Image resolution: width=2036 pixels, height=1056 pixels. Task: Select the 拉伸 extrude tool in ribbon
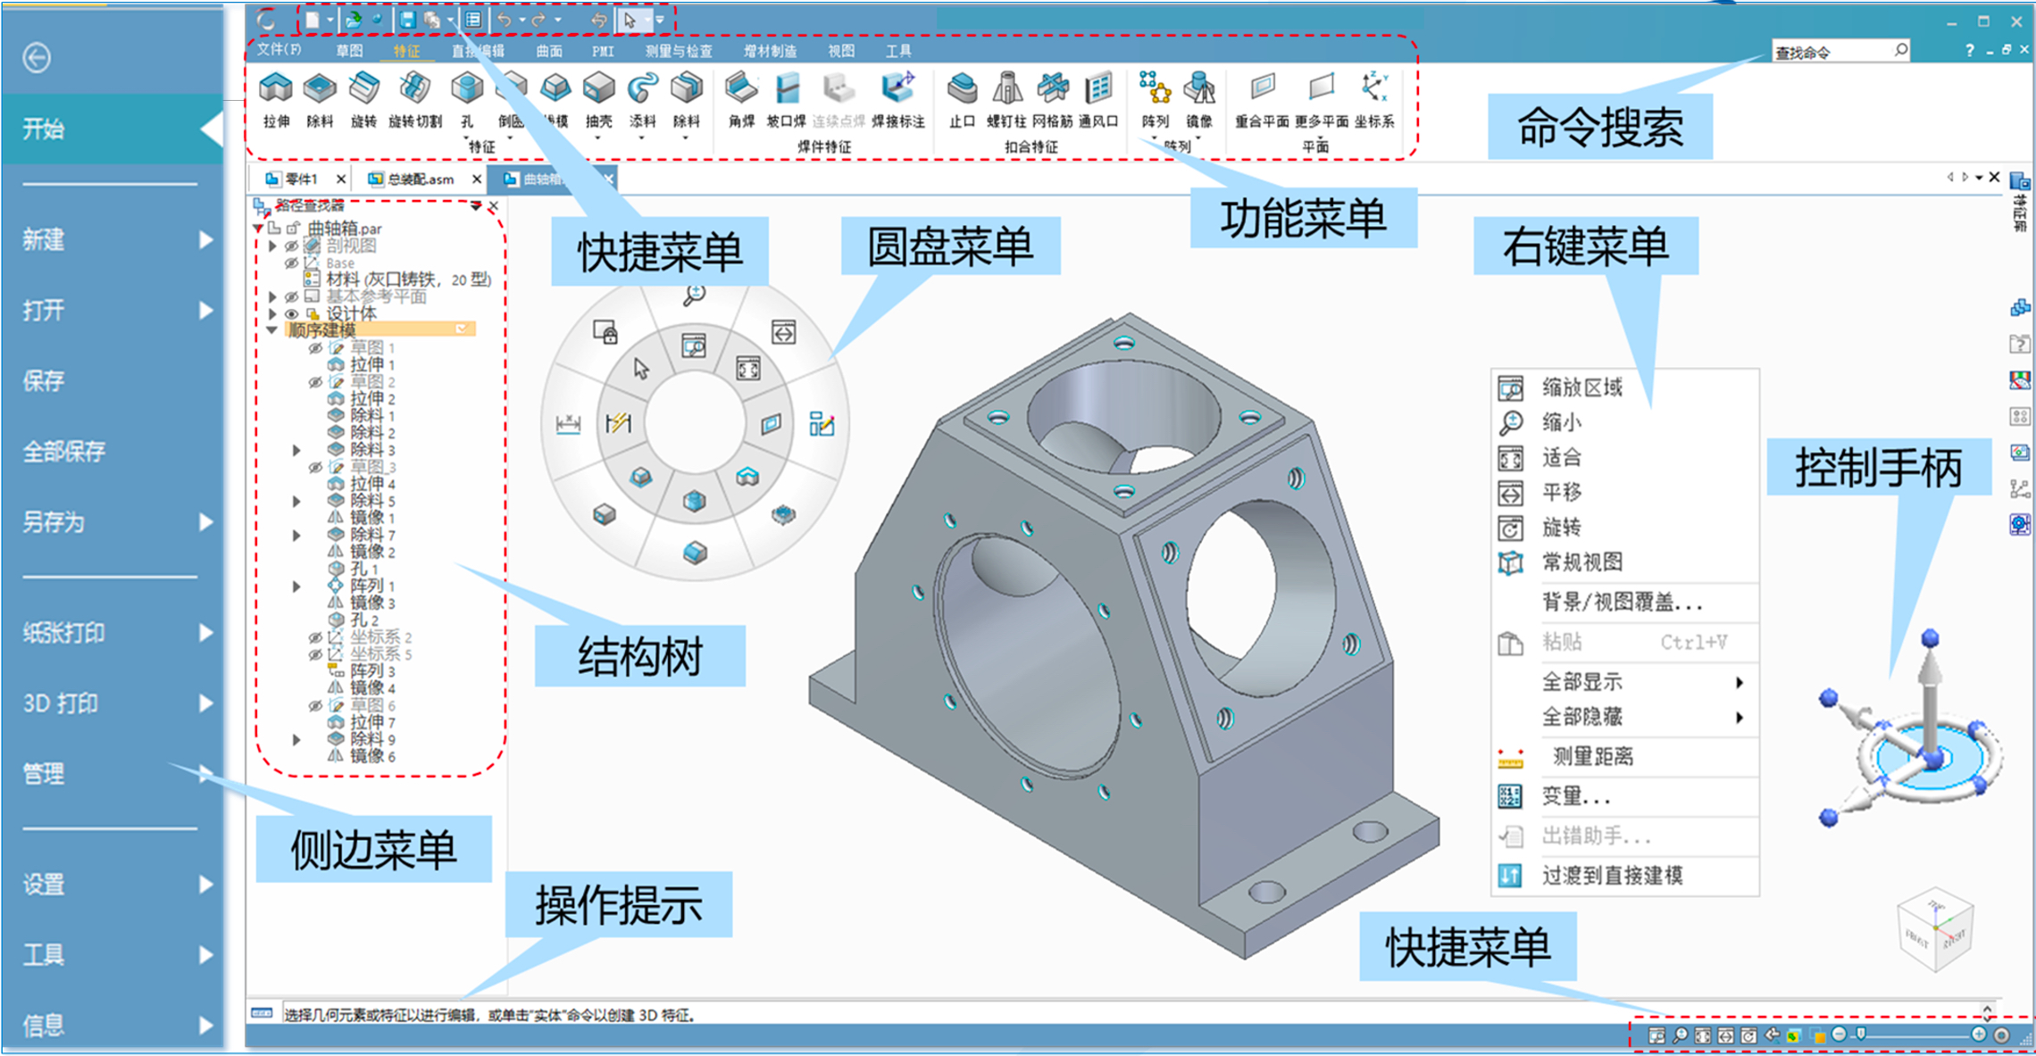tap(276, 89)
